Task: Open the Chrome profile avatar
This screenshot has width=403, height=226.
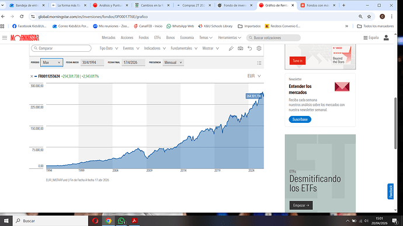Action: tap(382, 16)
